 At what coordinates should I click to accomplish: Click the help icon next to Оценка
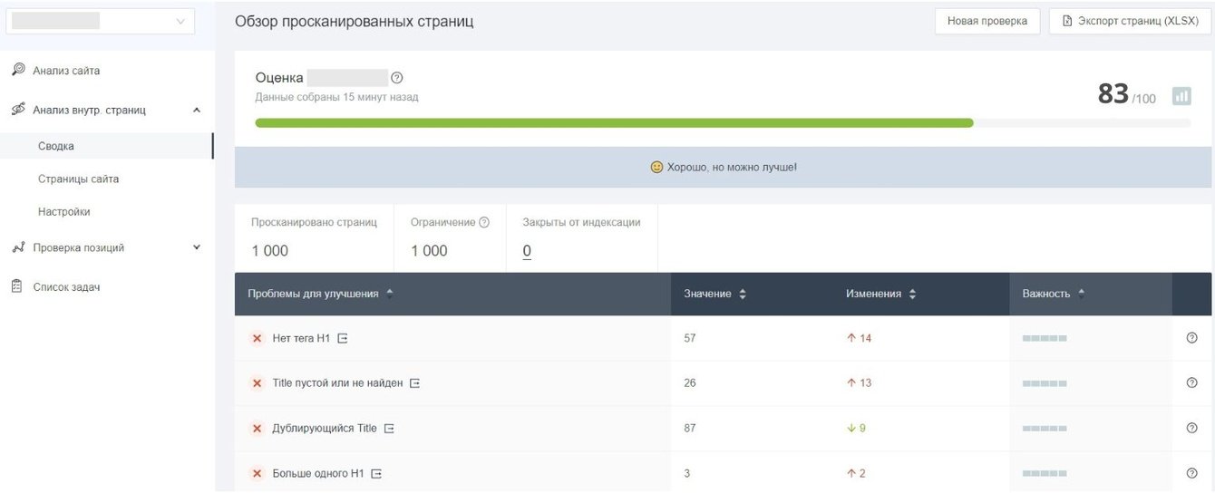click(396, 78)
